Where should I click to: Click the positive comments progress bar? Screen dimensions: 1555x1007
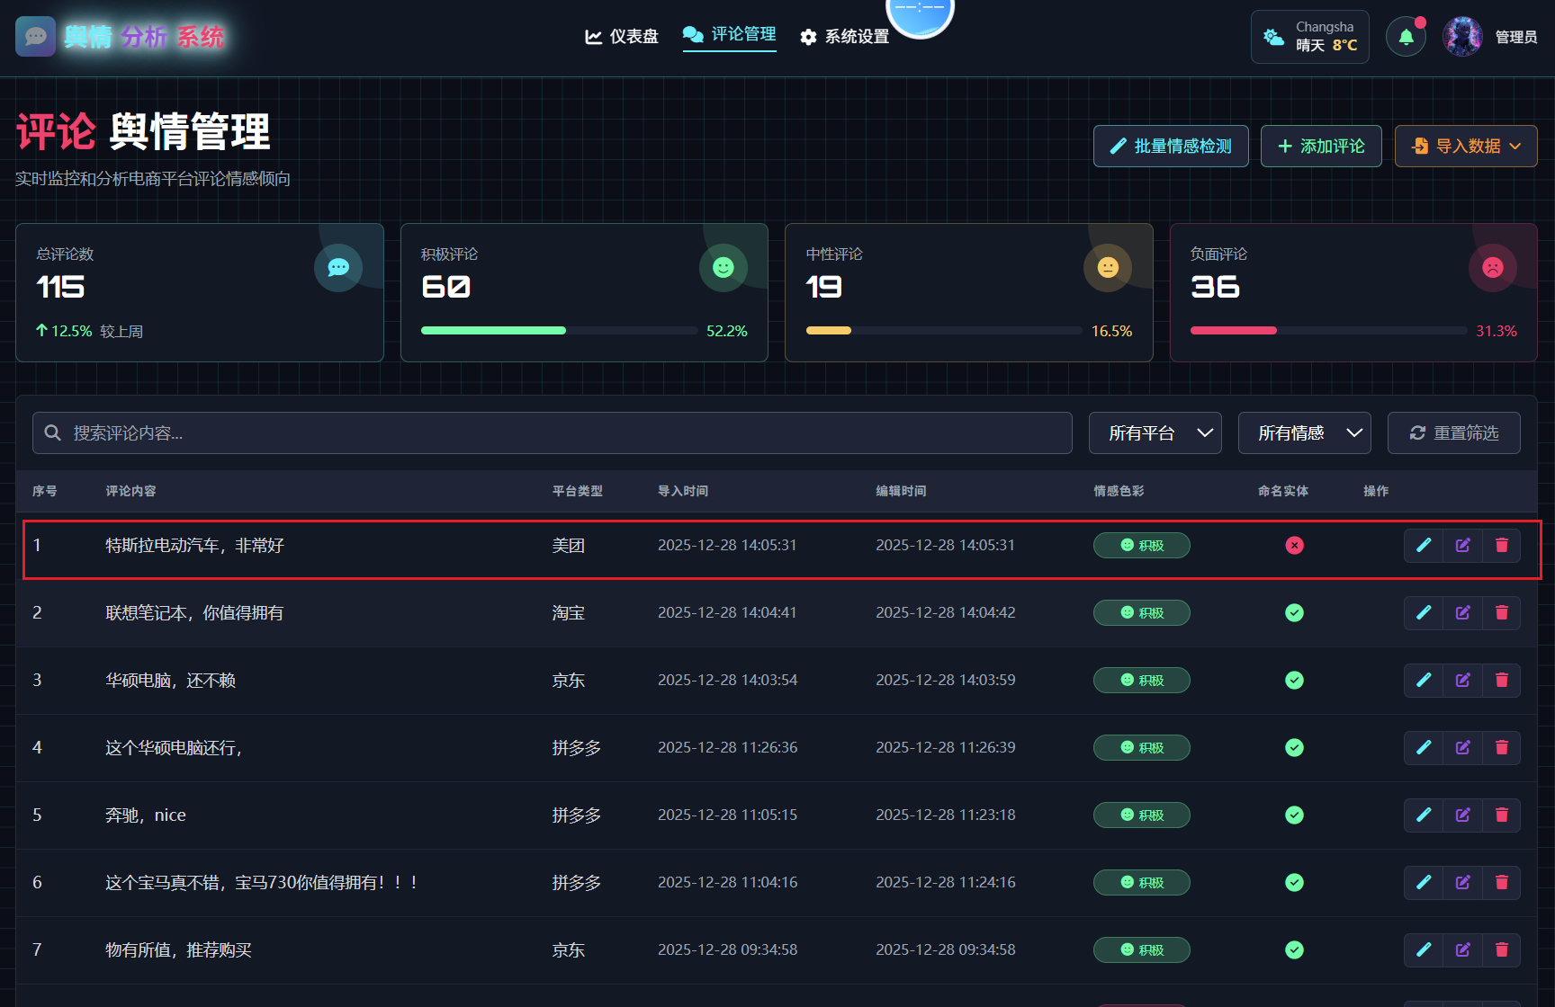559,331
